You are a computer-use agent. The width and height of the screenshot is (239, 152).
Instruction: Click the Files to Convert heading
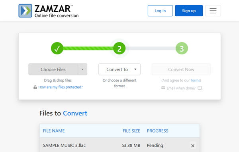63,113
